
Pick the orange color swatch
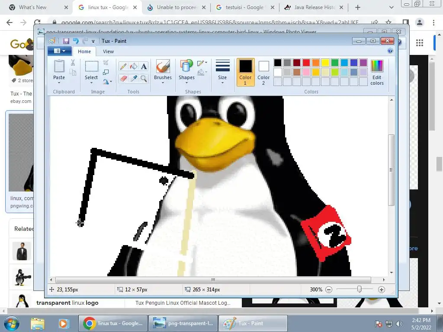pyautogui.click(x=316, y=63)
